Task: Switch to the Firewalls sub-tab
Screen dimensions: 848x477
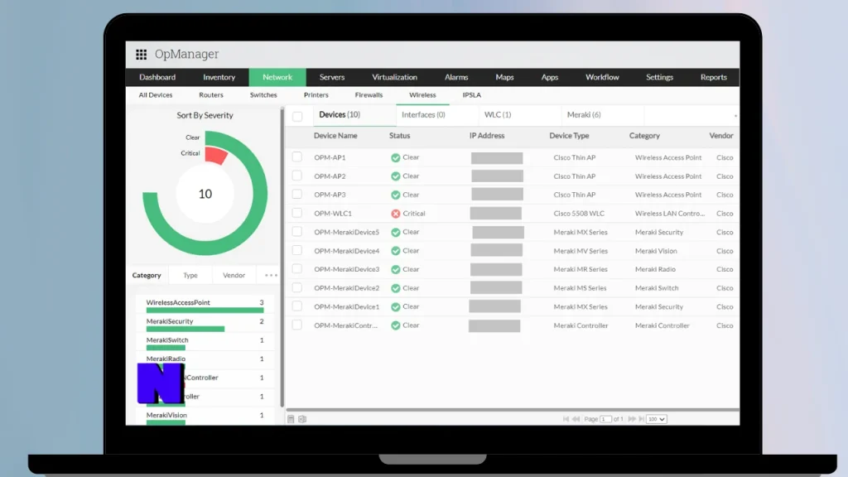Action: pos(369,95)
